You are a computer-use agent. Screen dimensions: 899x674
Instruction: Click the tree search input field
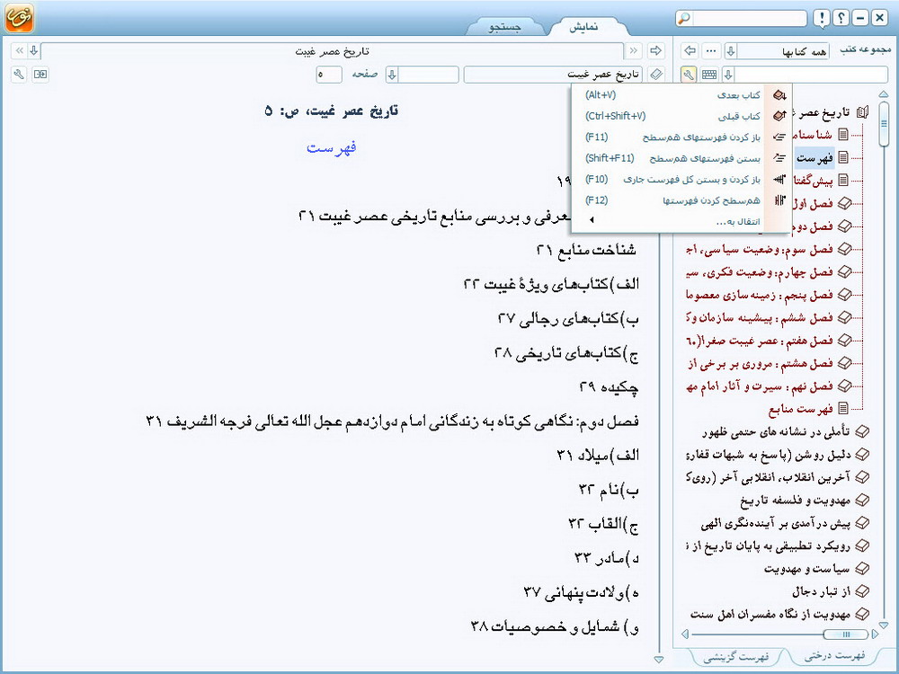(811, 75)
